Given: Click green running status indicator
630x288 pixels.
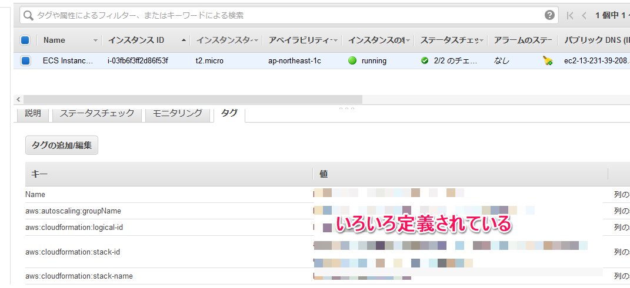Looking at the screenshot, I should (x=352, y=60).
